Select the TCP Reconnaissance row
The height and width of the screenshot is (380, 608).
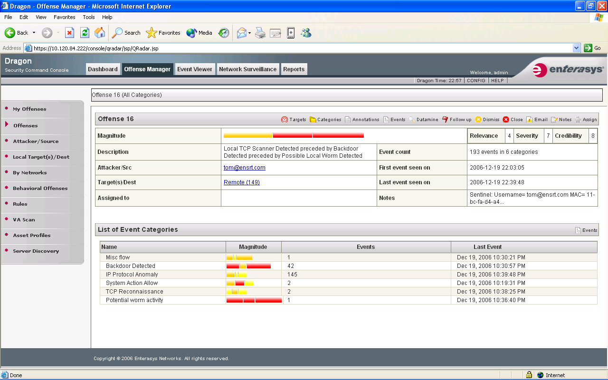click(349, 292)
